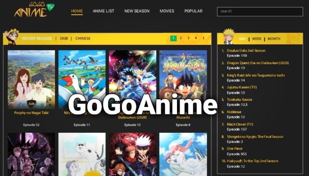Click the chibi mascot beside the Day tab
The width and height of the screenshot is (309, 176).
(x=229, y=37)
